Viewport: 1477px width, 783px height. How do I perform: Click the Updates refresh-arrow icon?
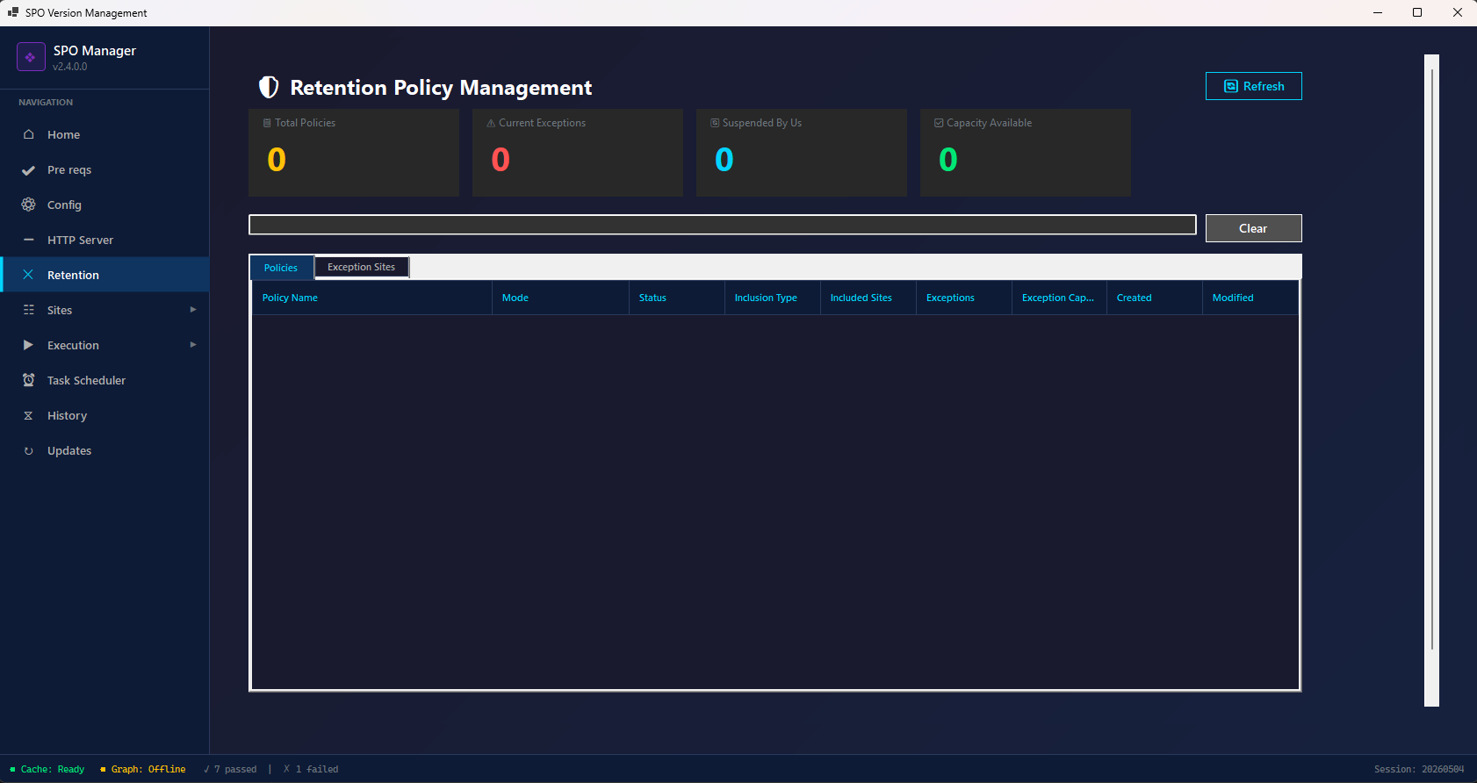click(x=28, y=450)
